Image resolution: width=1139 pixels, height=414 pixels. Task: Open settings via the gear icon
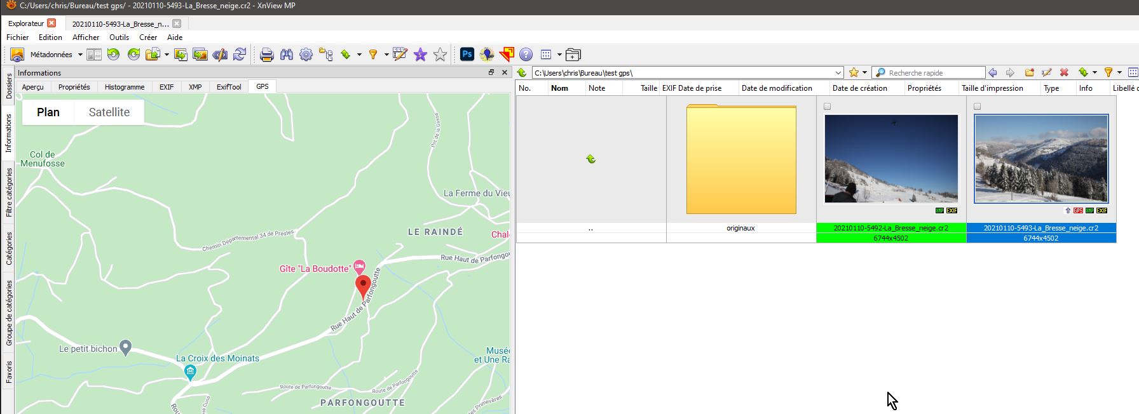[306, 55]
